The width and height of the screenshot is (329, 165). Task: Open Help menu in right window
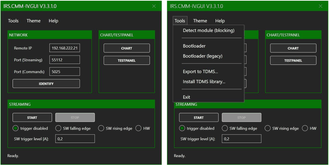[220, 21]
